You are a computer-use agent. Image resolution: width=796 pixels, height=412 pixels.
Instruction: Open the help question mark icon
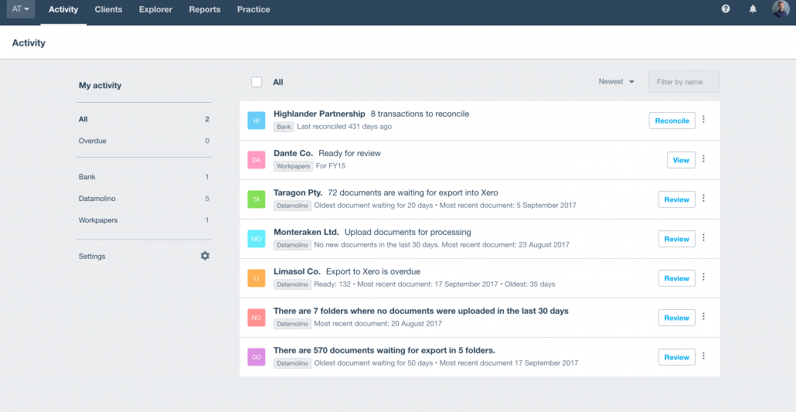(726, 9)
